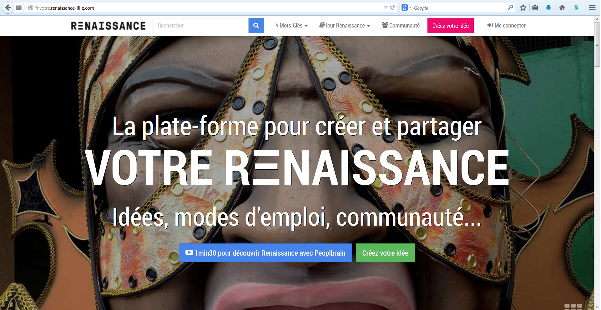Expand the leur Renaissance dropdown

(345, 26)
